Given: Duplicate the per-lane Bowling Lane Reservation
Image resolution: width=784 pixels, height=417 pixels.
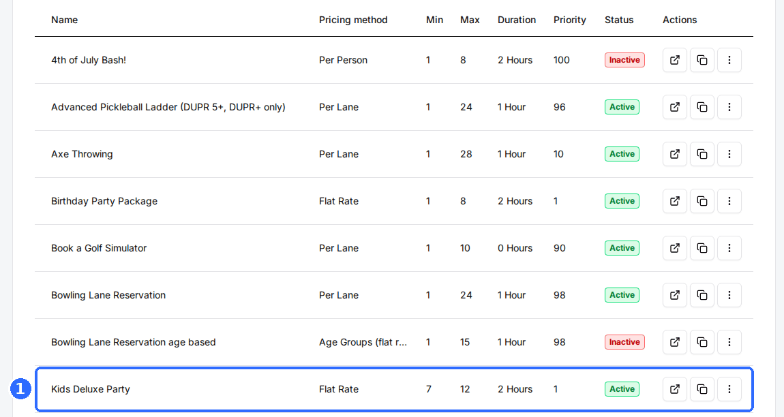Looking at the screenshot, I should (x=702, y=295).
